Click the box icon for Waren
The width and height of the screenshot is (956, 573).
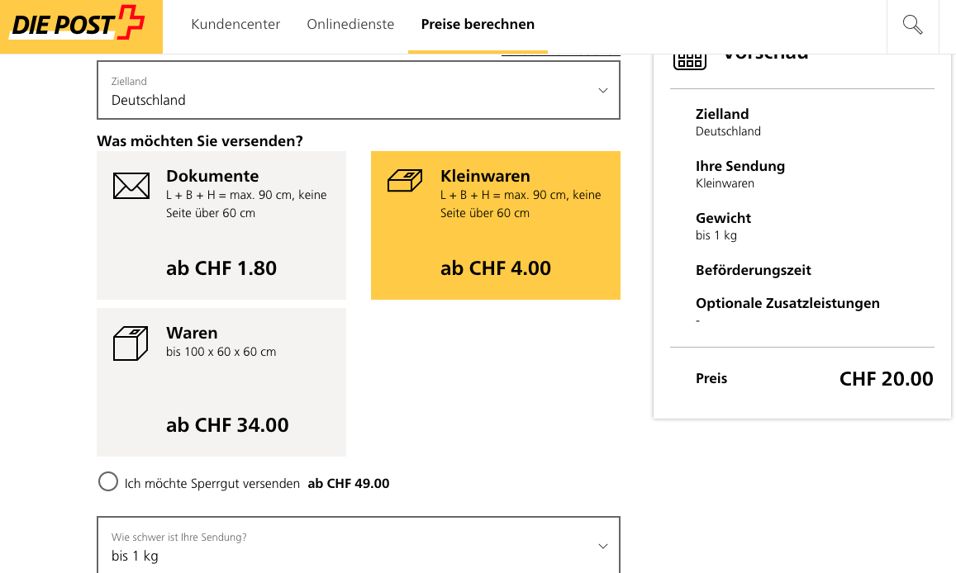tap(130, 343)
